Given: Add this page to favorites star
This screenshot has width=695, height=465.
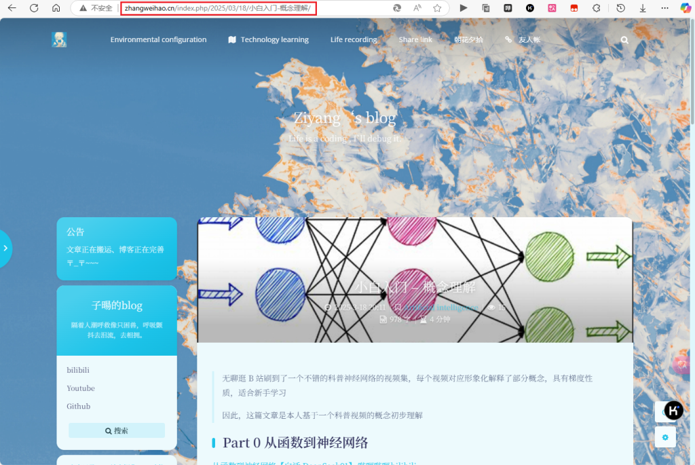Looking at the screenshot, I should tap(438, 8).
